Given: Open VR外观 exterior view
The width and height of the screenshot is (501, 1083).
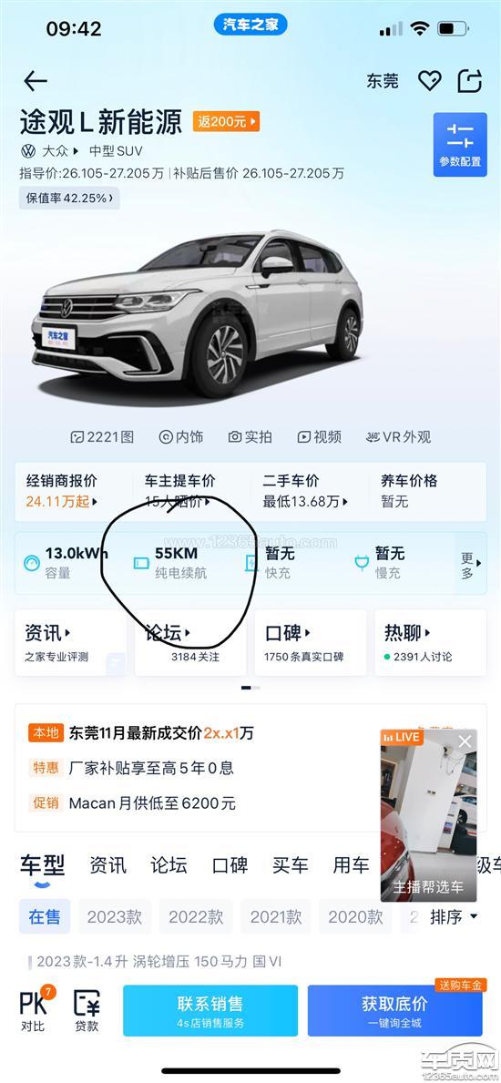Looking at the screenshot, I should click(x=399, y=436).
